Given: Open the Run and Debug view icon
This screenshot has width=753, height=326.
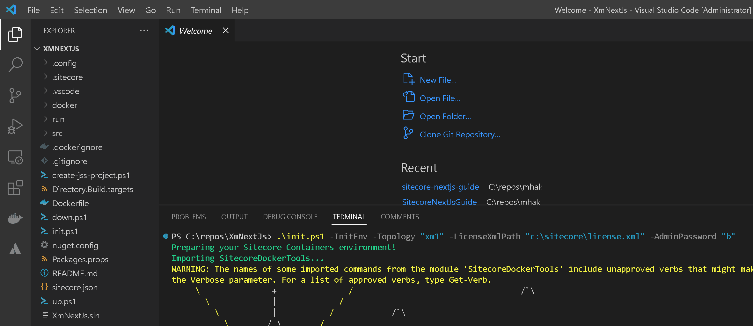Looking at the screenshot, I should click(x=15, y=126).
